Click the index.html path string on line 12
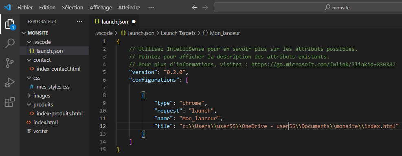The height and width of the screenshot is (156, 402). 289,126
